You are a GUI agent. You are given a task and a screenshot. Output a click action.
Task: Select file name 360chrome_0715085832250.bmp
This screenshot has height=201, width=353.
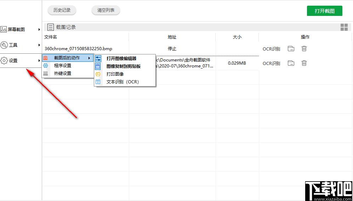pyautogui.click(x=78, y=48)
